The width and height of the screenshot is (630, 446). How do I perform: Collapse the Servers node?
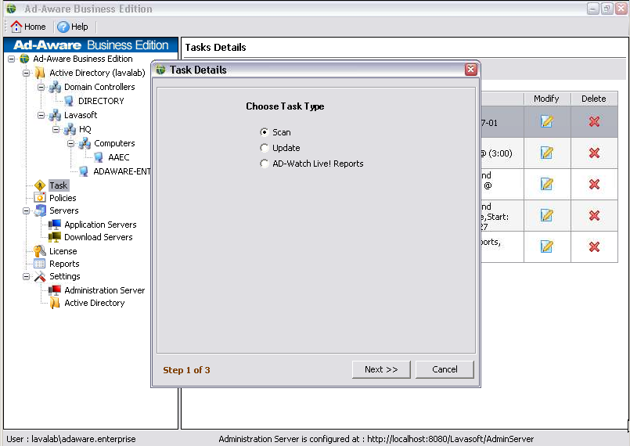pyautogui.click(x=27, y=211)
